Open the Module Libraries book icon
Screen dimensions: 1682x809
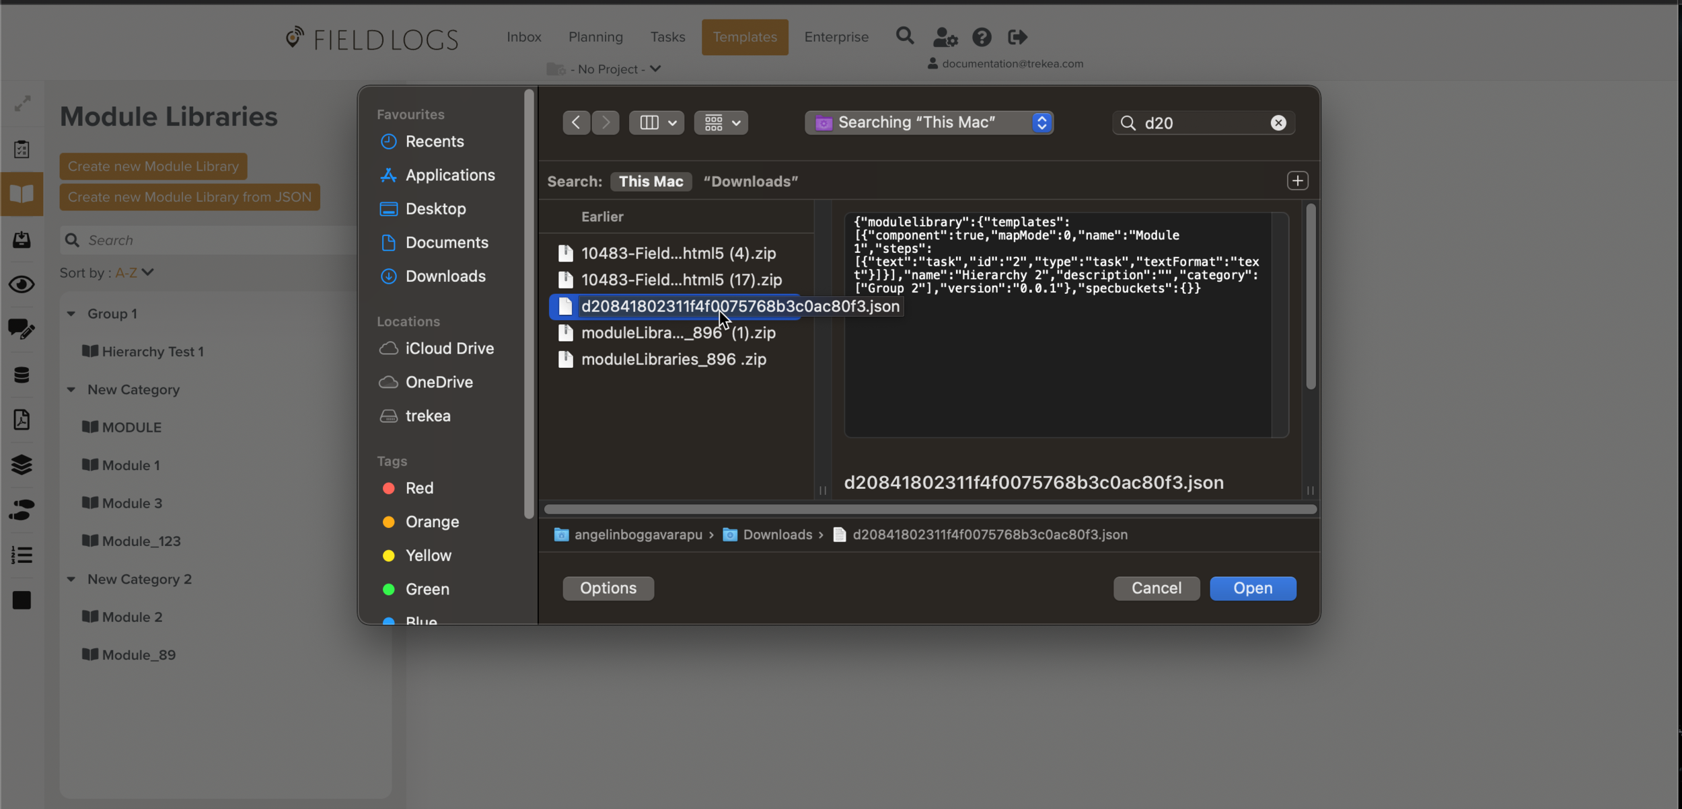[x=22, y=194]
